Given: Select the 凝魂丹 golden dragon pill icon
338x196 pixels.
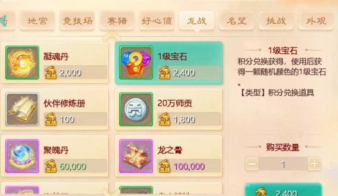Looking at the screenshot, I should 22,62.
